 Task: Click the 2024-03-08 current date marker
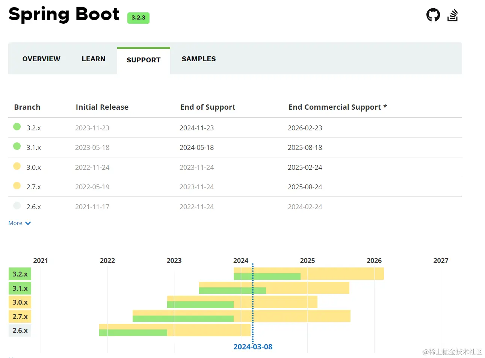point(253,347)
